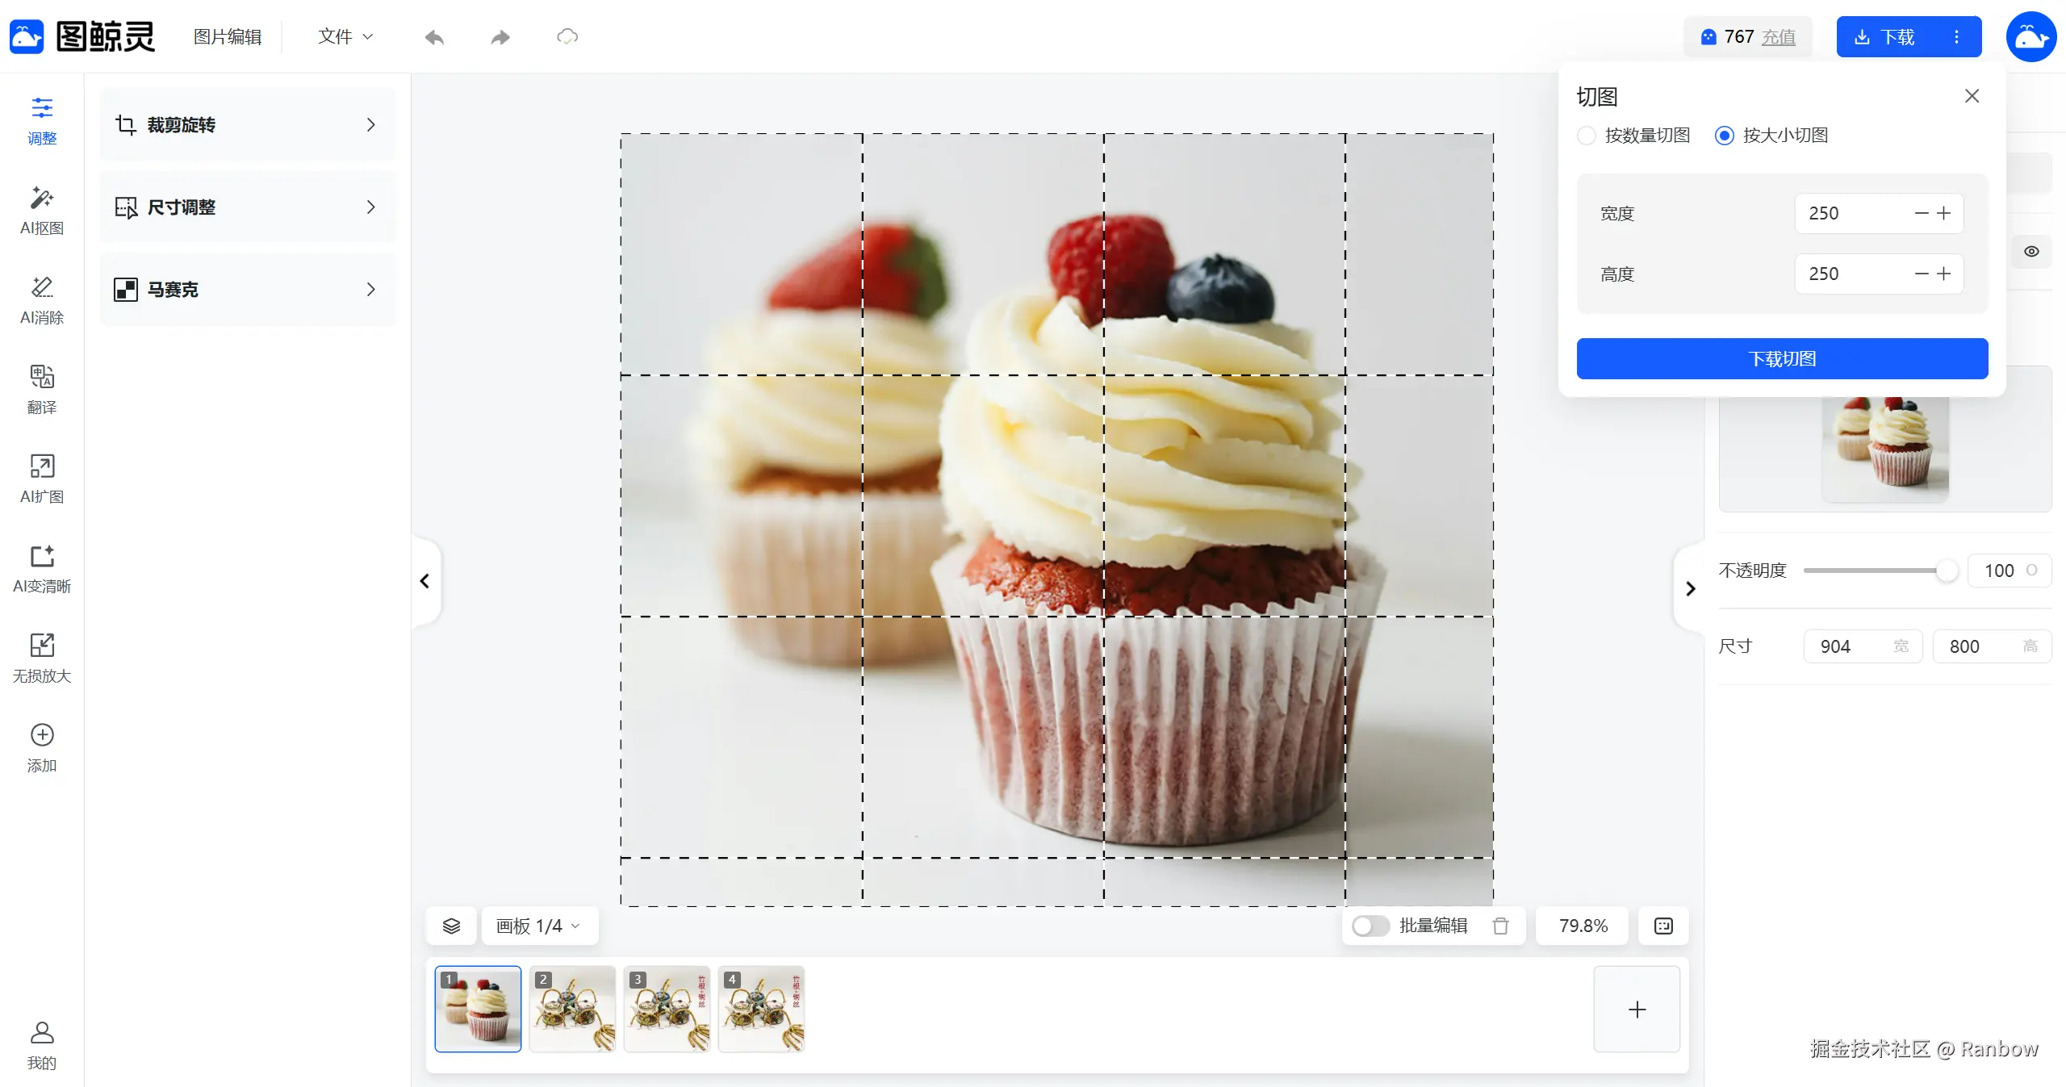
Task: Expand the 画板 1/4 dropdown
Action: tap(538, 926)
